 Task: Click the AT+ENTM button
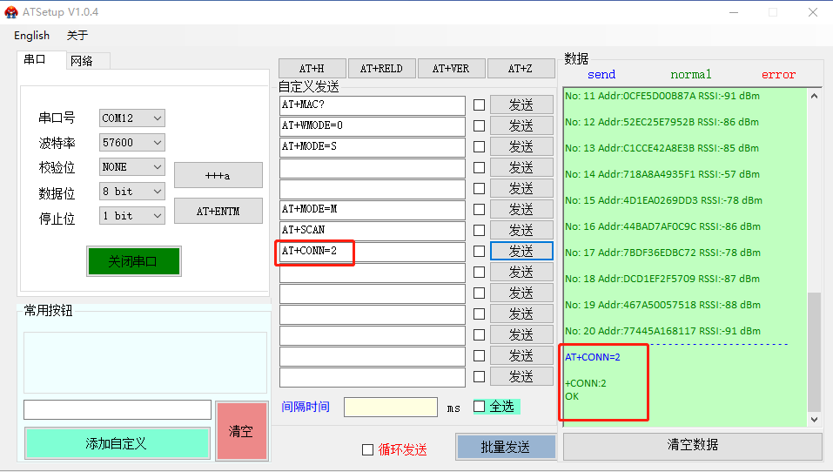tap(218, 211)
